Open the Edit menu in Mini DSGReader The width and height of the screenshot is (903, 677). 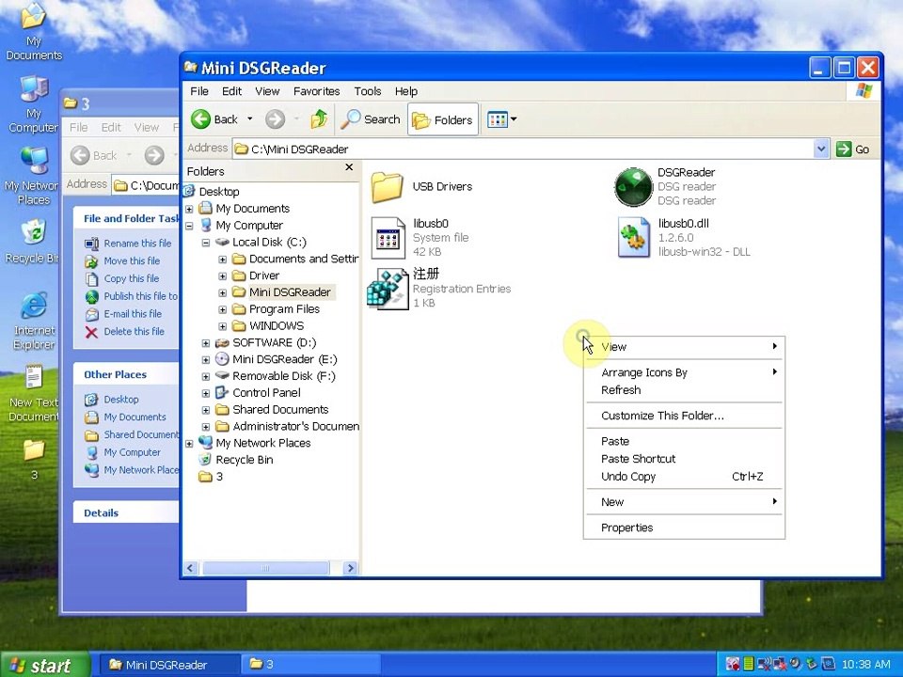coord(232,91)
